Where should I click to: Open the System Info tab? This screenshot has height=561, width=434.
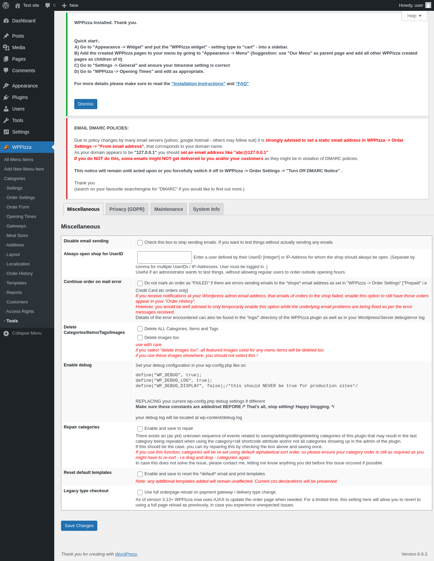point(206,209)
